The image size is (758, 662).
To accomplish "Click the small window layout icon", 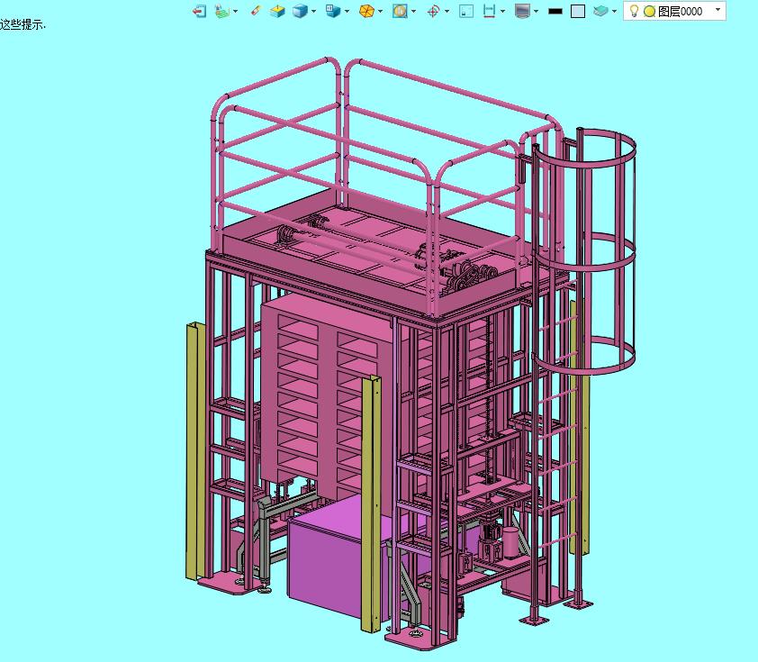I will (466, 11).
